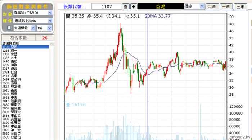Select 1326 台化 in the stock list

26,58
